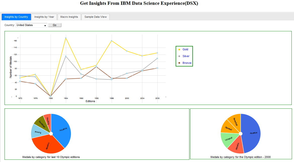Click the 1972 x-axis tick label
The image size is (294, 162).
click(x=20, y=98)
